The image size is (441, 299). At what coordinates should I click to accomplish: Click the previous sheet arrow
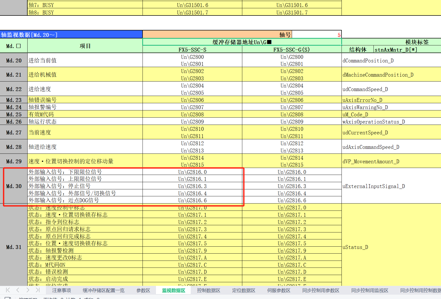(18, 290)
